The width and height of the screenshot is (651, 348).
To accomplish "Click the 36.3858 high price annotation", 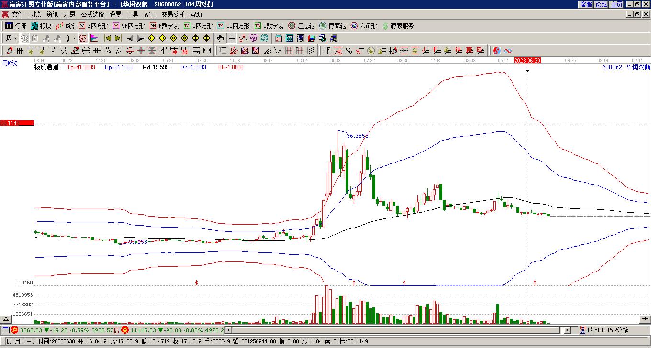I will pos(358,136).
